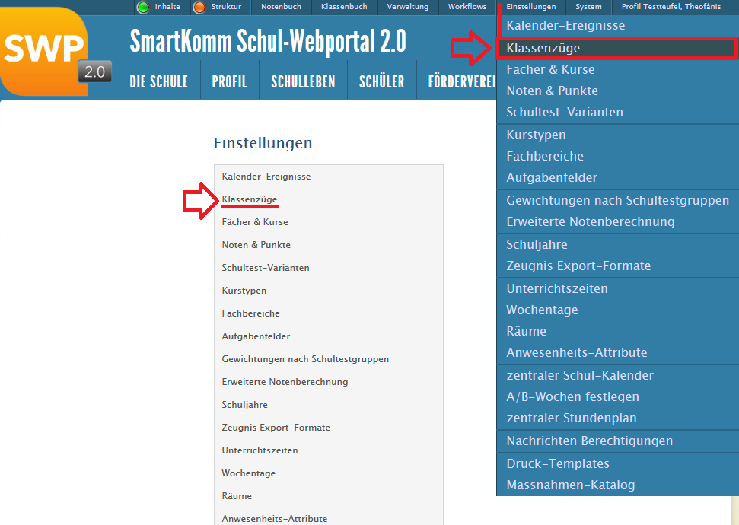Click Unterrichtszeiten in the settings list
The image size is (739, 525).
[260, 450]
